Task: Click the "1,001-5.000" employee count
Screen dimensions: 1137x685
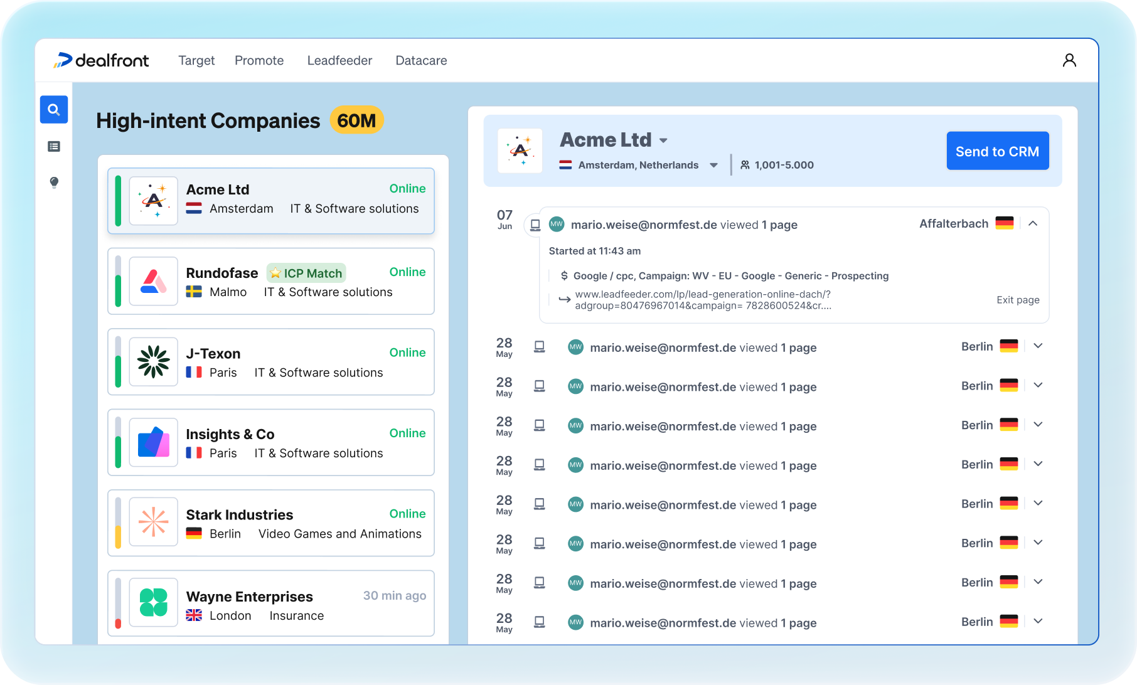Action: (784, 165)
